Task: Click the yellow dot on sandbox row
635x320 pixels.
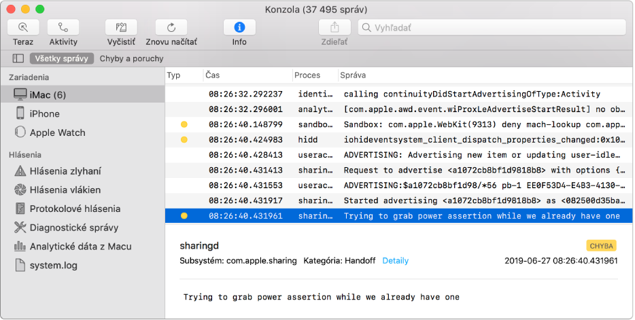Action: point(184,124)
